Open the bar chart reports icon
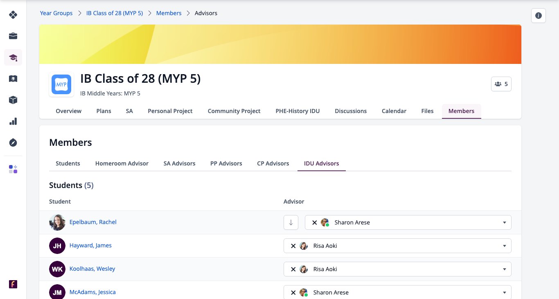The image size is (559, 299). [x=13, y=121]
